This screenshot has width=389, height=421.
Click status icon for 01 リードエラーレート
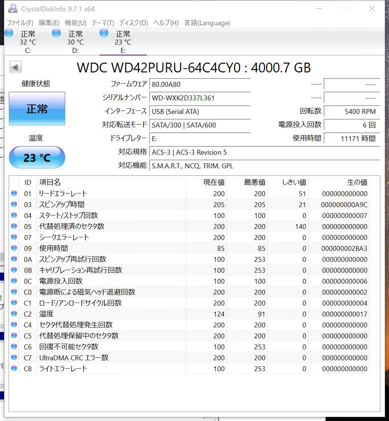point(14,193)
